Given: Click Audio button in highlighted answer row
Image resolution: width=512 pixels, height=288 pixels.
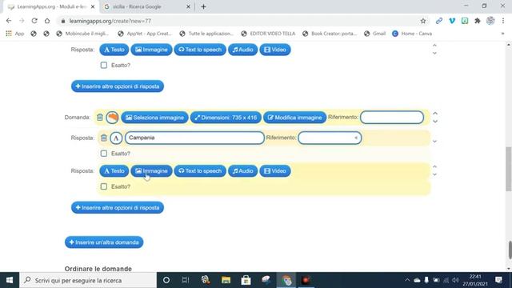Looking at the screenshot, I should point(242,170).
